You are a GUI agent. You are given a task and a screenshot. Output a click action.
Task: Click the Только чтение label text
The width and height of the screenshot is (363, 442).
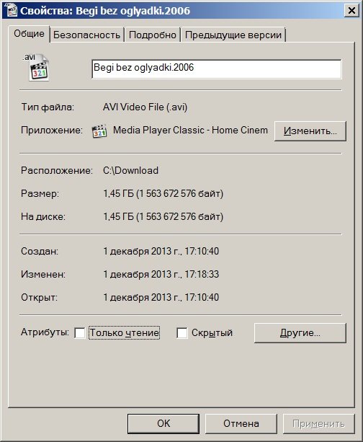tap(124, 333)
